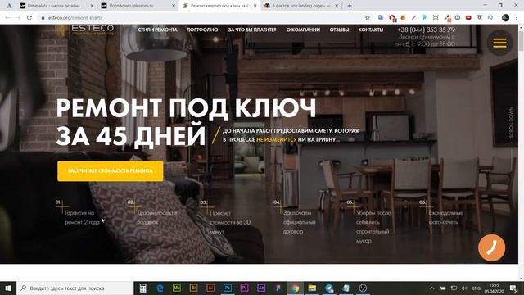
Task: Open Microsoft Edge from the taskbar
Action: pyautogui.click(x=160, y=288)
